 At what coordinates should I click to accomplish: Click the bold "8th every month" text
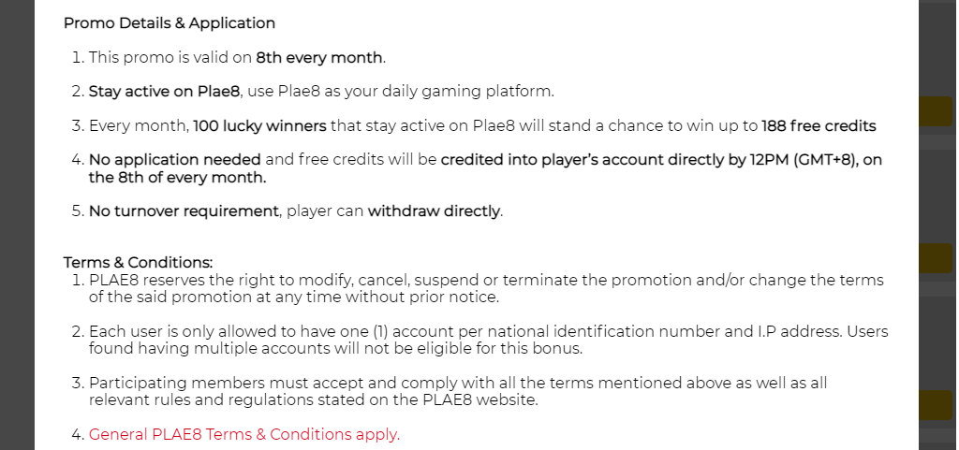318,58
